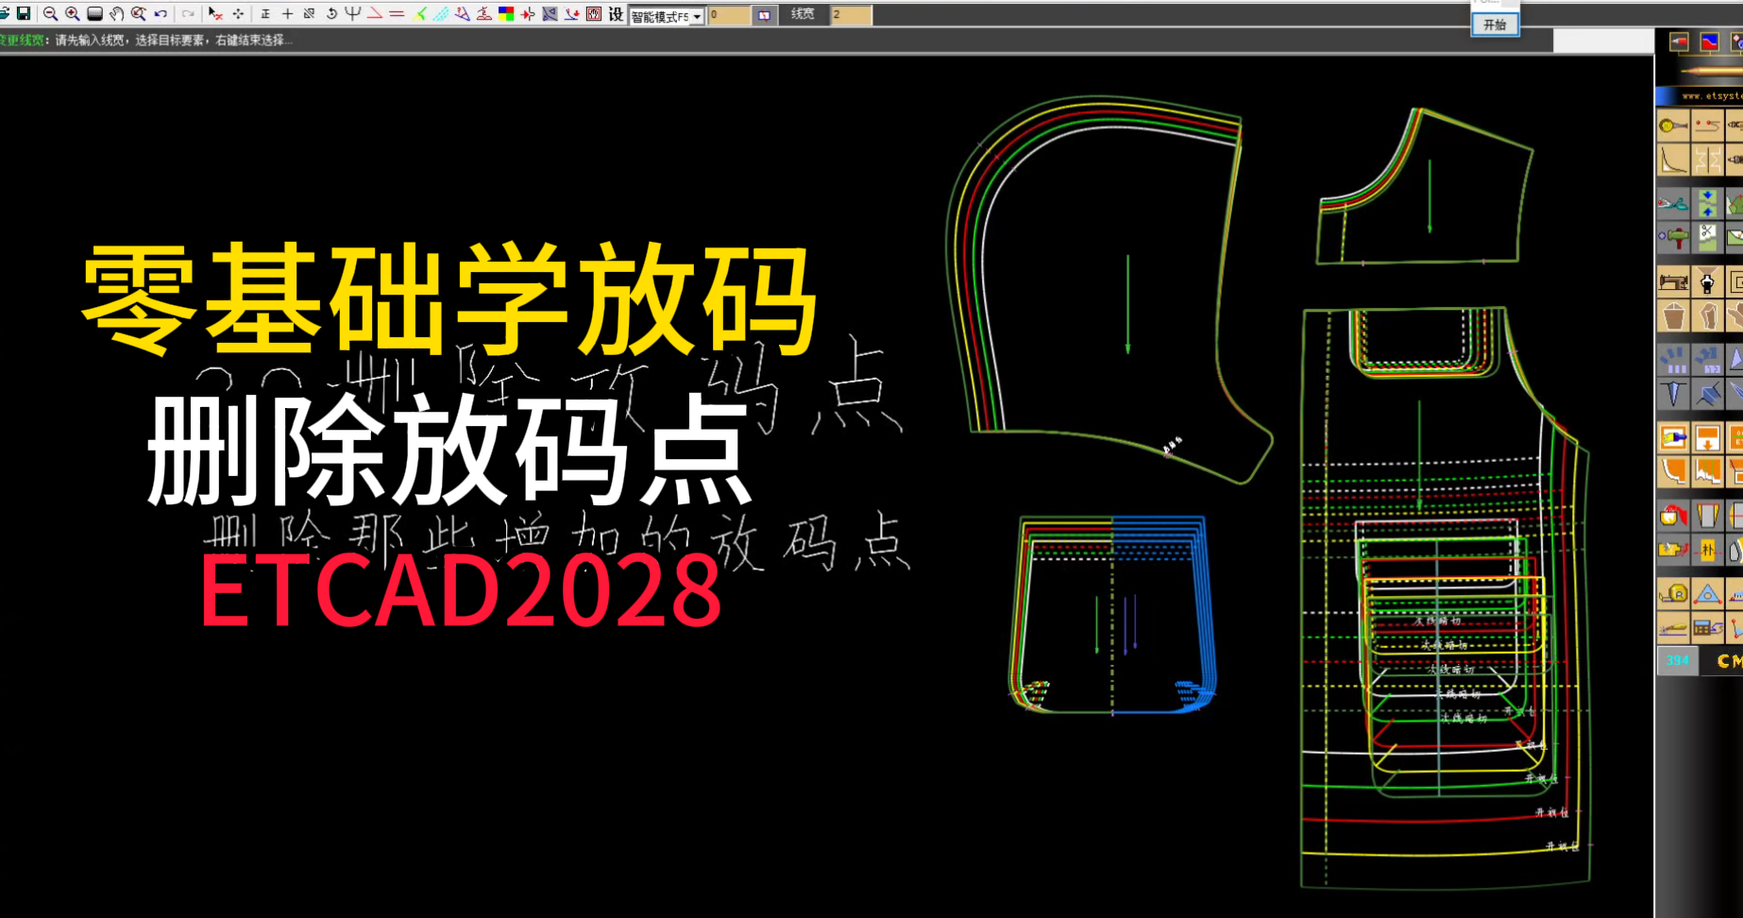Click the zoom in magnifier icon
Image resolution: width=1743 pixels, height=918 pixels.
click(x=73, y=13)
